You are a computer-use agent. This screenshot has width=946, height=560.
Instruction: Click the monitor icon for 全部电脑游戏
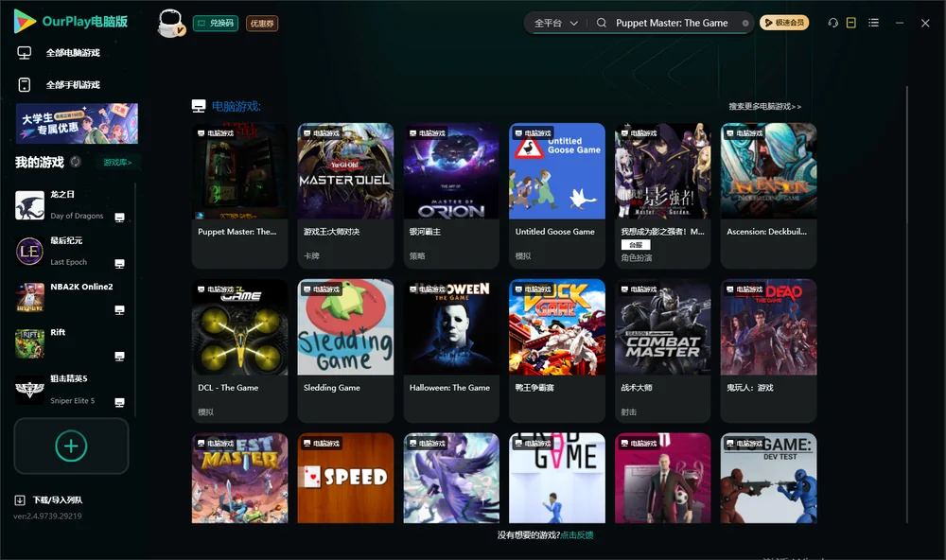[x=25, y=53]
